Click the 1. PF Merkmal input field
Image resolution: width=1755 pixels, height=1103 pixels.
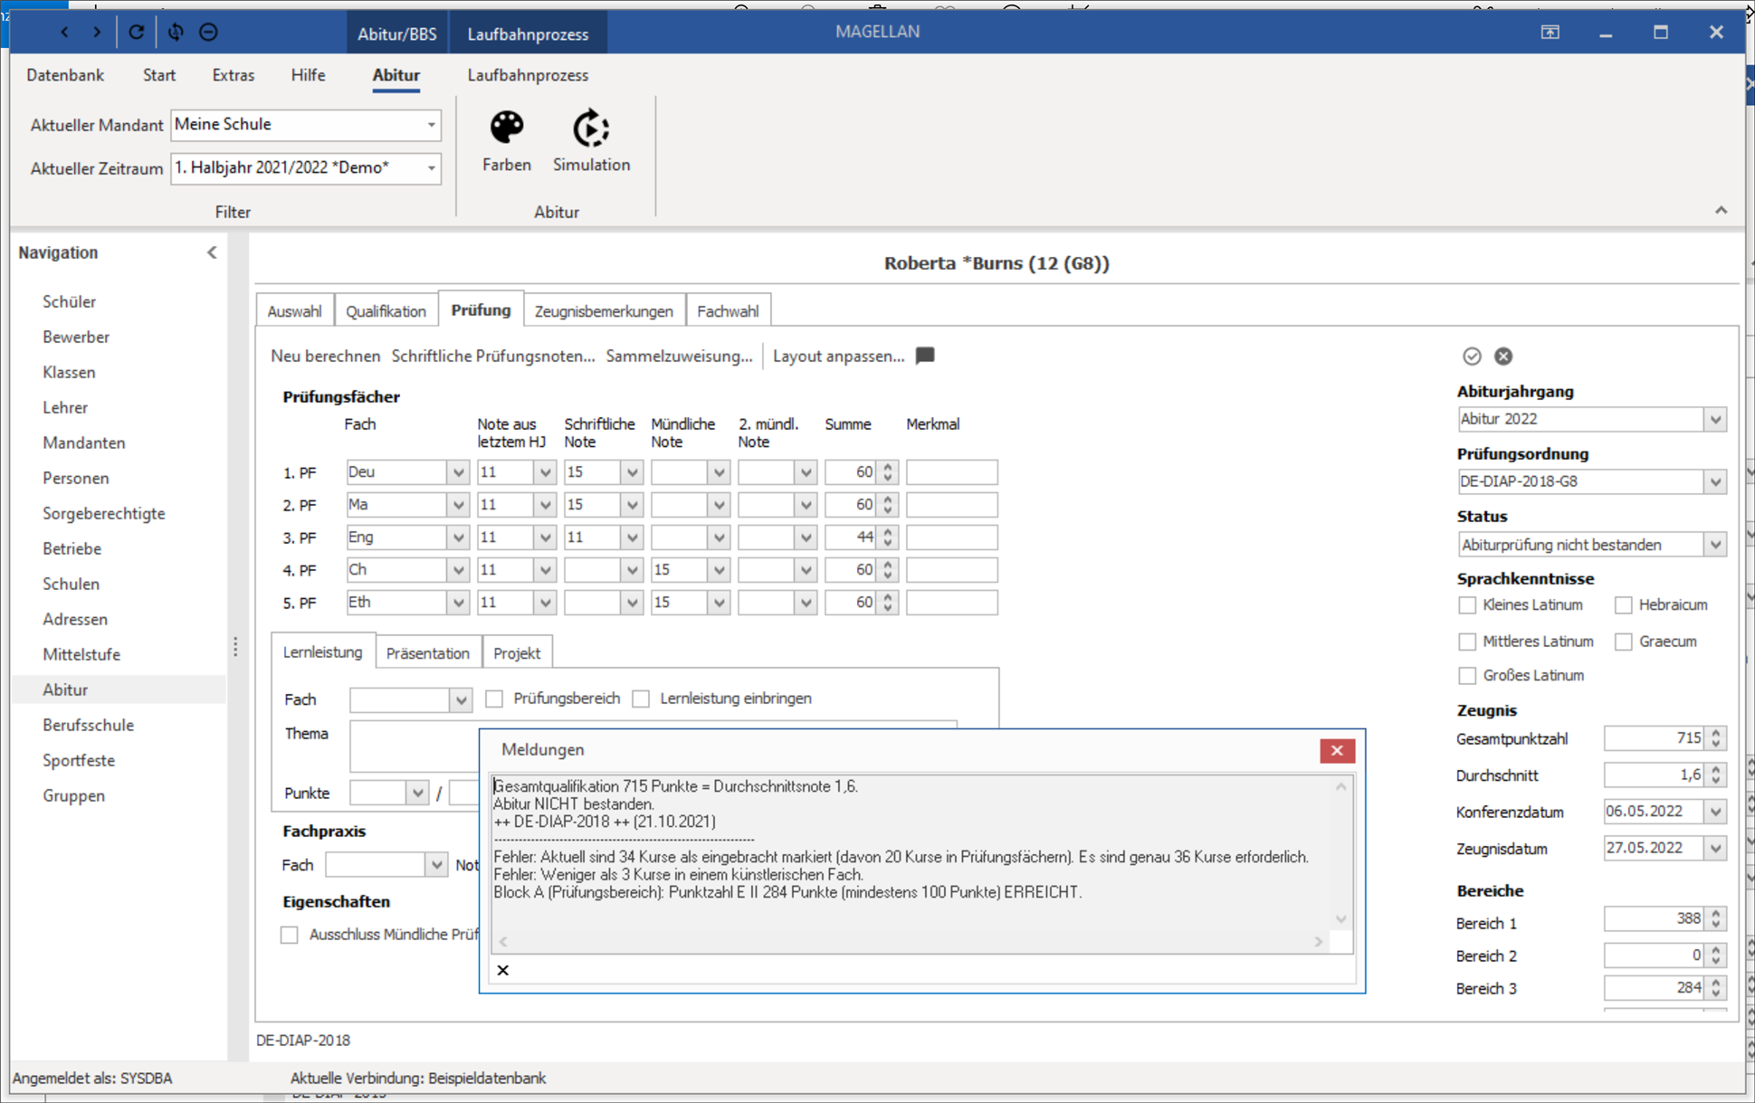click(951, 472)
